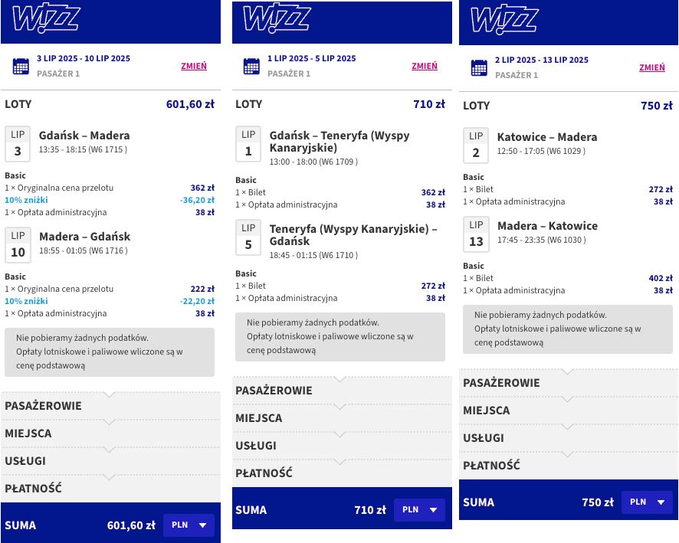Viewport: 679px width, 543px height.
Task: Click ZMIEŃ link for 3 LIP – 10 LIP trip
Action: [x=194, y=66]
